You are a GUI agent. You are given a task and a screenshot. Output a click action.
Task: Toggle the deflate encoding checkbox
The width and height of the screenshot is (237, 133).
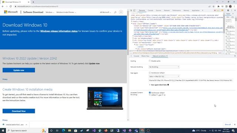[150, 95]
